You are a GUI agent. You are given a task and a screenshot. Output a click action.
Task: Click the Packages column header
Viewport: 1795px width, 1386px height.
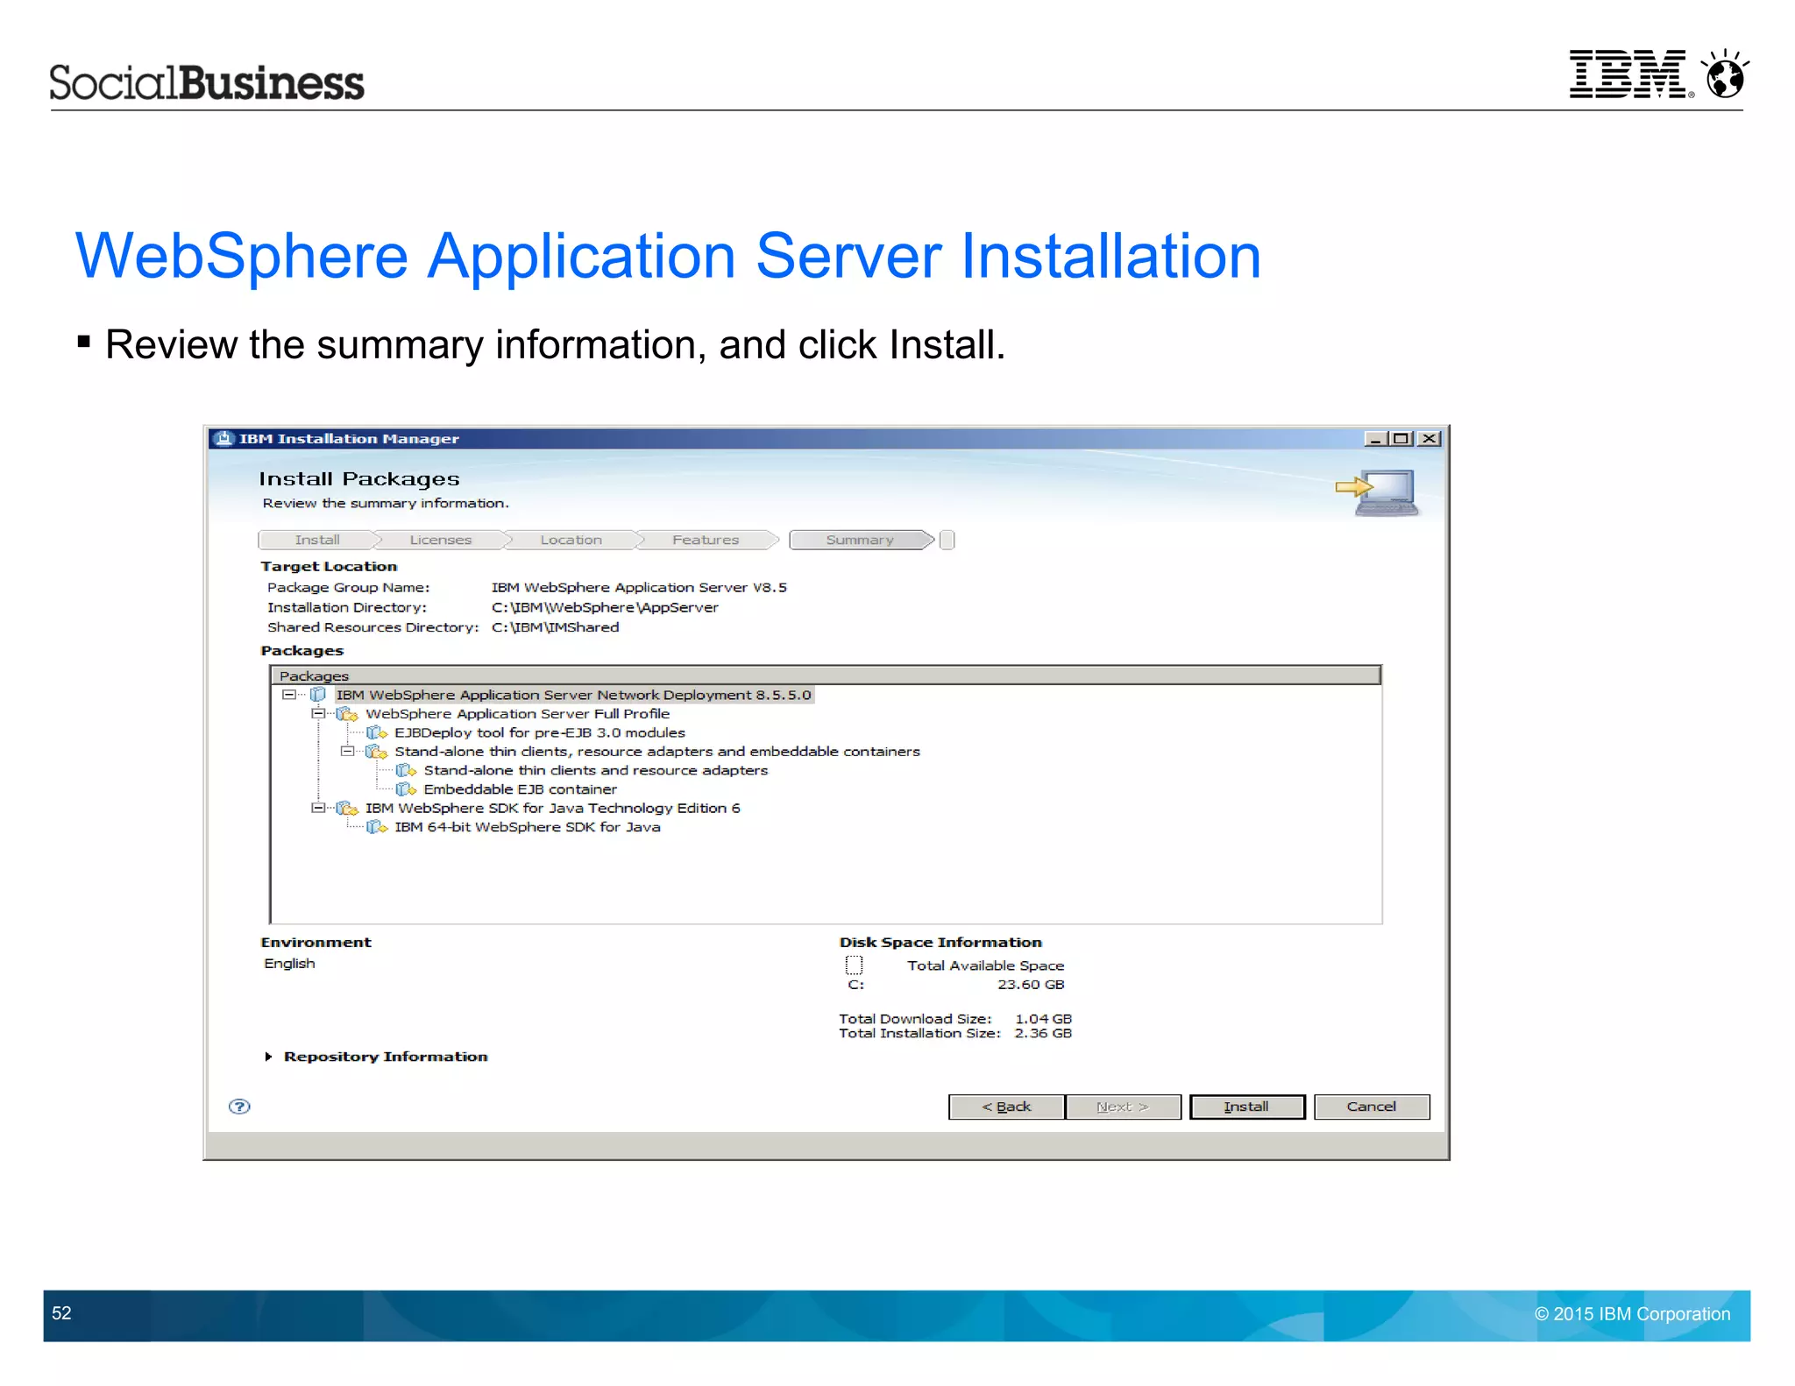point(826,675)
